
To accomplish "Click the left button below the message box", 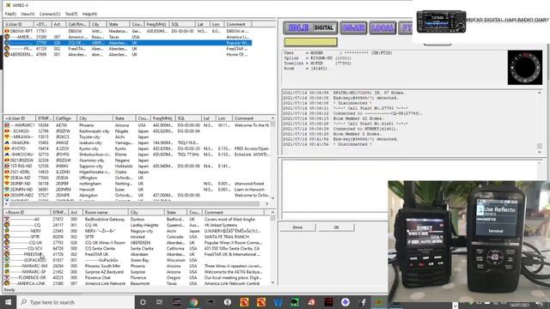I will 297,227.
